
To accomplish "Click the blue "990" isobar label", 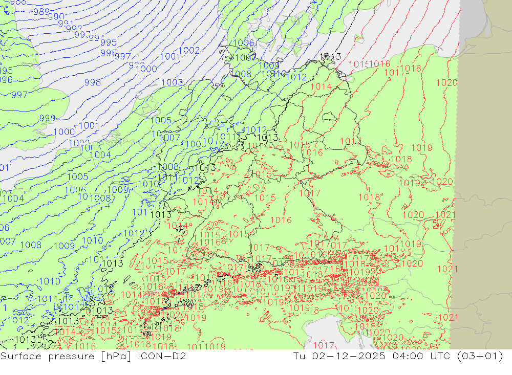I will (56, 17).
